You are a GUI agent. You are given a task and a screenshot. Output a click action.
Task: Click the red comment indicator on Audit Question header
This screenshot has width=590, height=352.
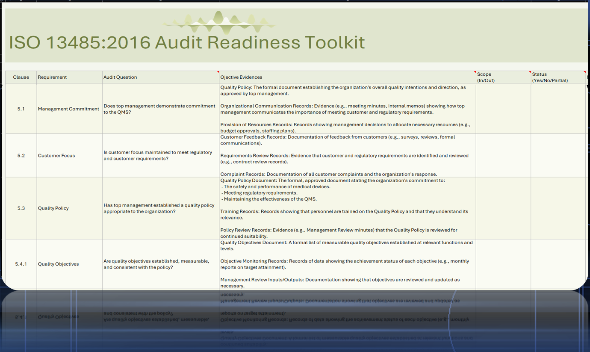click(x=218, y=72)
